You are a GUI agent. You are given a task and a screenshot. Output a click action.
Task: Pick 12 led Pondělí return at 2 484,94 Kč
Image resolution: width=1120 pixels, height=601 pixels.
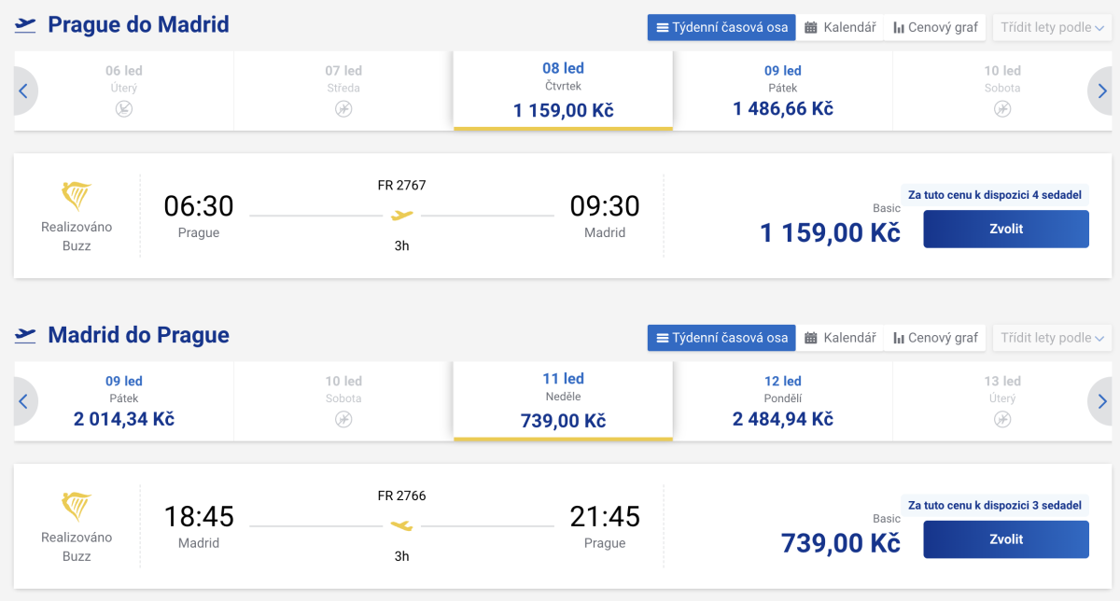(x=783, y=402)
